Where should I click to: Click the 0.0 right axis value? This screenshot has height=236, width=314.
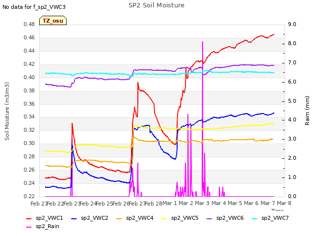(x=292, y=197)
